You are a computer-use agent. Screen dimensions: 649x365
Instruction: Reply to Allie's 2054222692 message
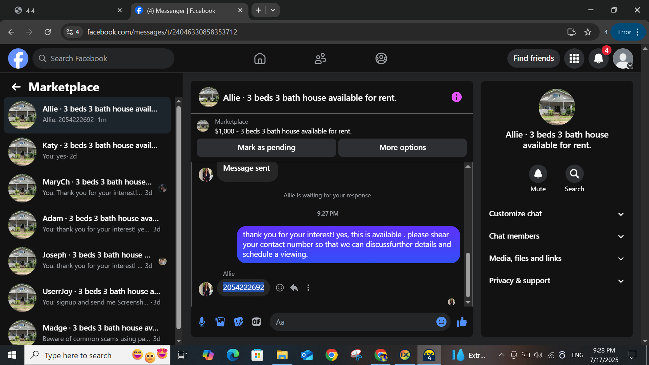(294, 288)
